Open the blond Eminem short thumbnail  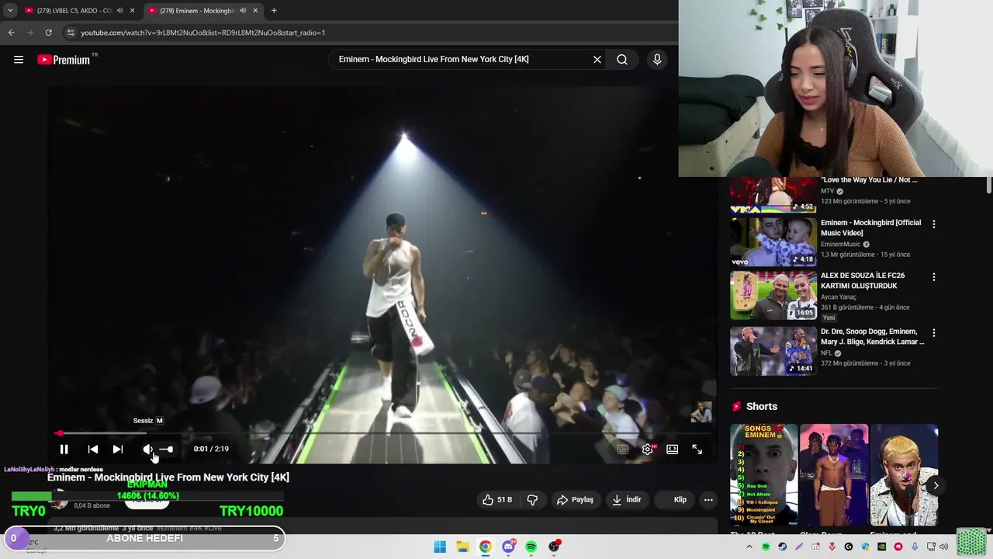(x=904, y=474)
